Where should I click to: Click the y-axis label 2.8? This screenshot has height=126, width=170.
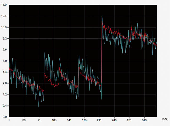4,83
